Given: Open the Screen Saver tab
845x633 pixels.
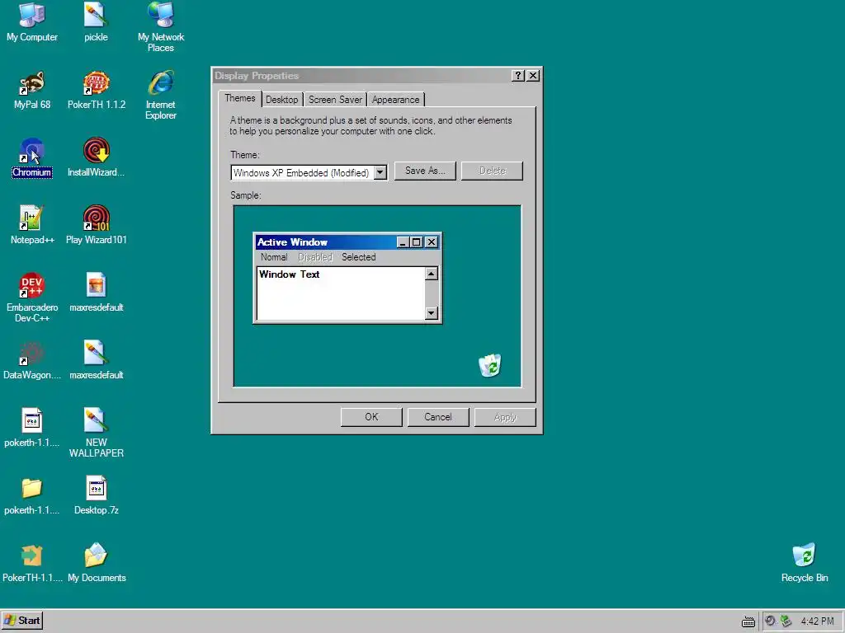Looking at the screenshot, I should 335,100.
